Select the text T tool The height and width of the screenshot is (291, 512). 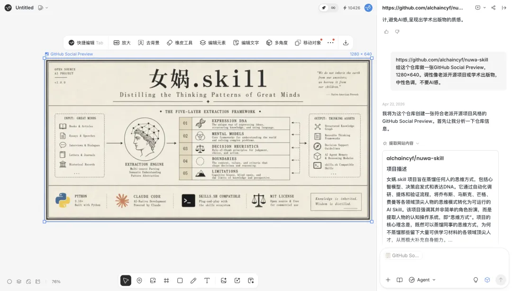[x=207, y=281]
